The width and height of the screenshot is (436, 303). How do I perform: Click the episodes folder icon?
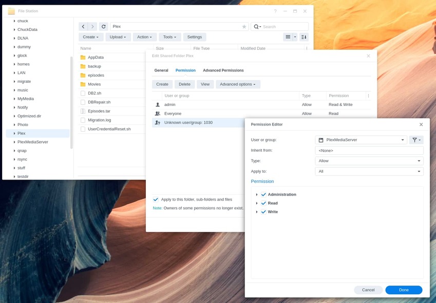coord(83,75)
